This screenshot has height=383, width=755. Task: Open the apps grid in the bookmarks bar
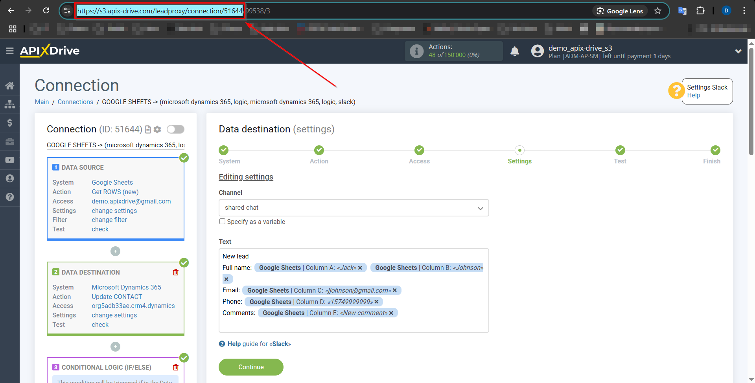pyautogui.click(x=13, y=29)
